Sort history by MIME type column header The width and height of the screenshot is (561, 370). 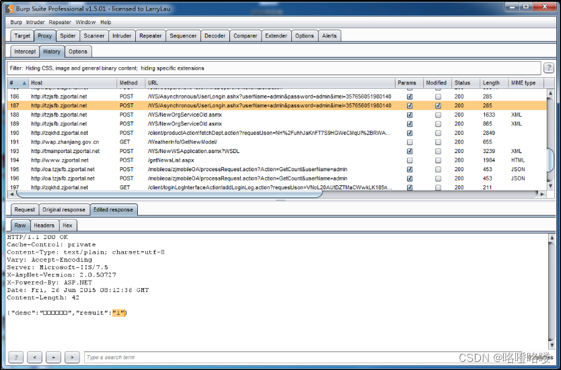point(526,83)
